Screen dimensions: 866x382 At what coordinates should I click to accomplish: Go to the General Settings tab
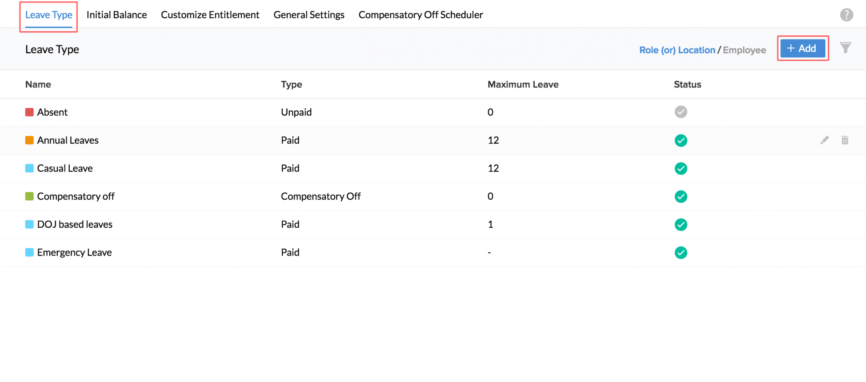(309, 15)
